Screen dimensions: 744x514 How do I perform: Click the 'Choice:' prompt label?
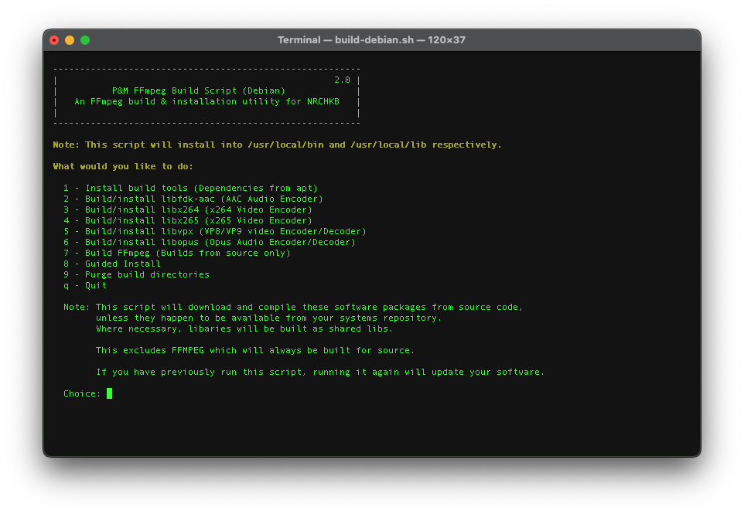pos(82,393)
